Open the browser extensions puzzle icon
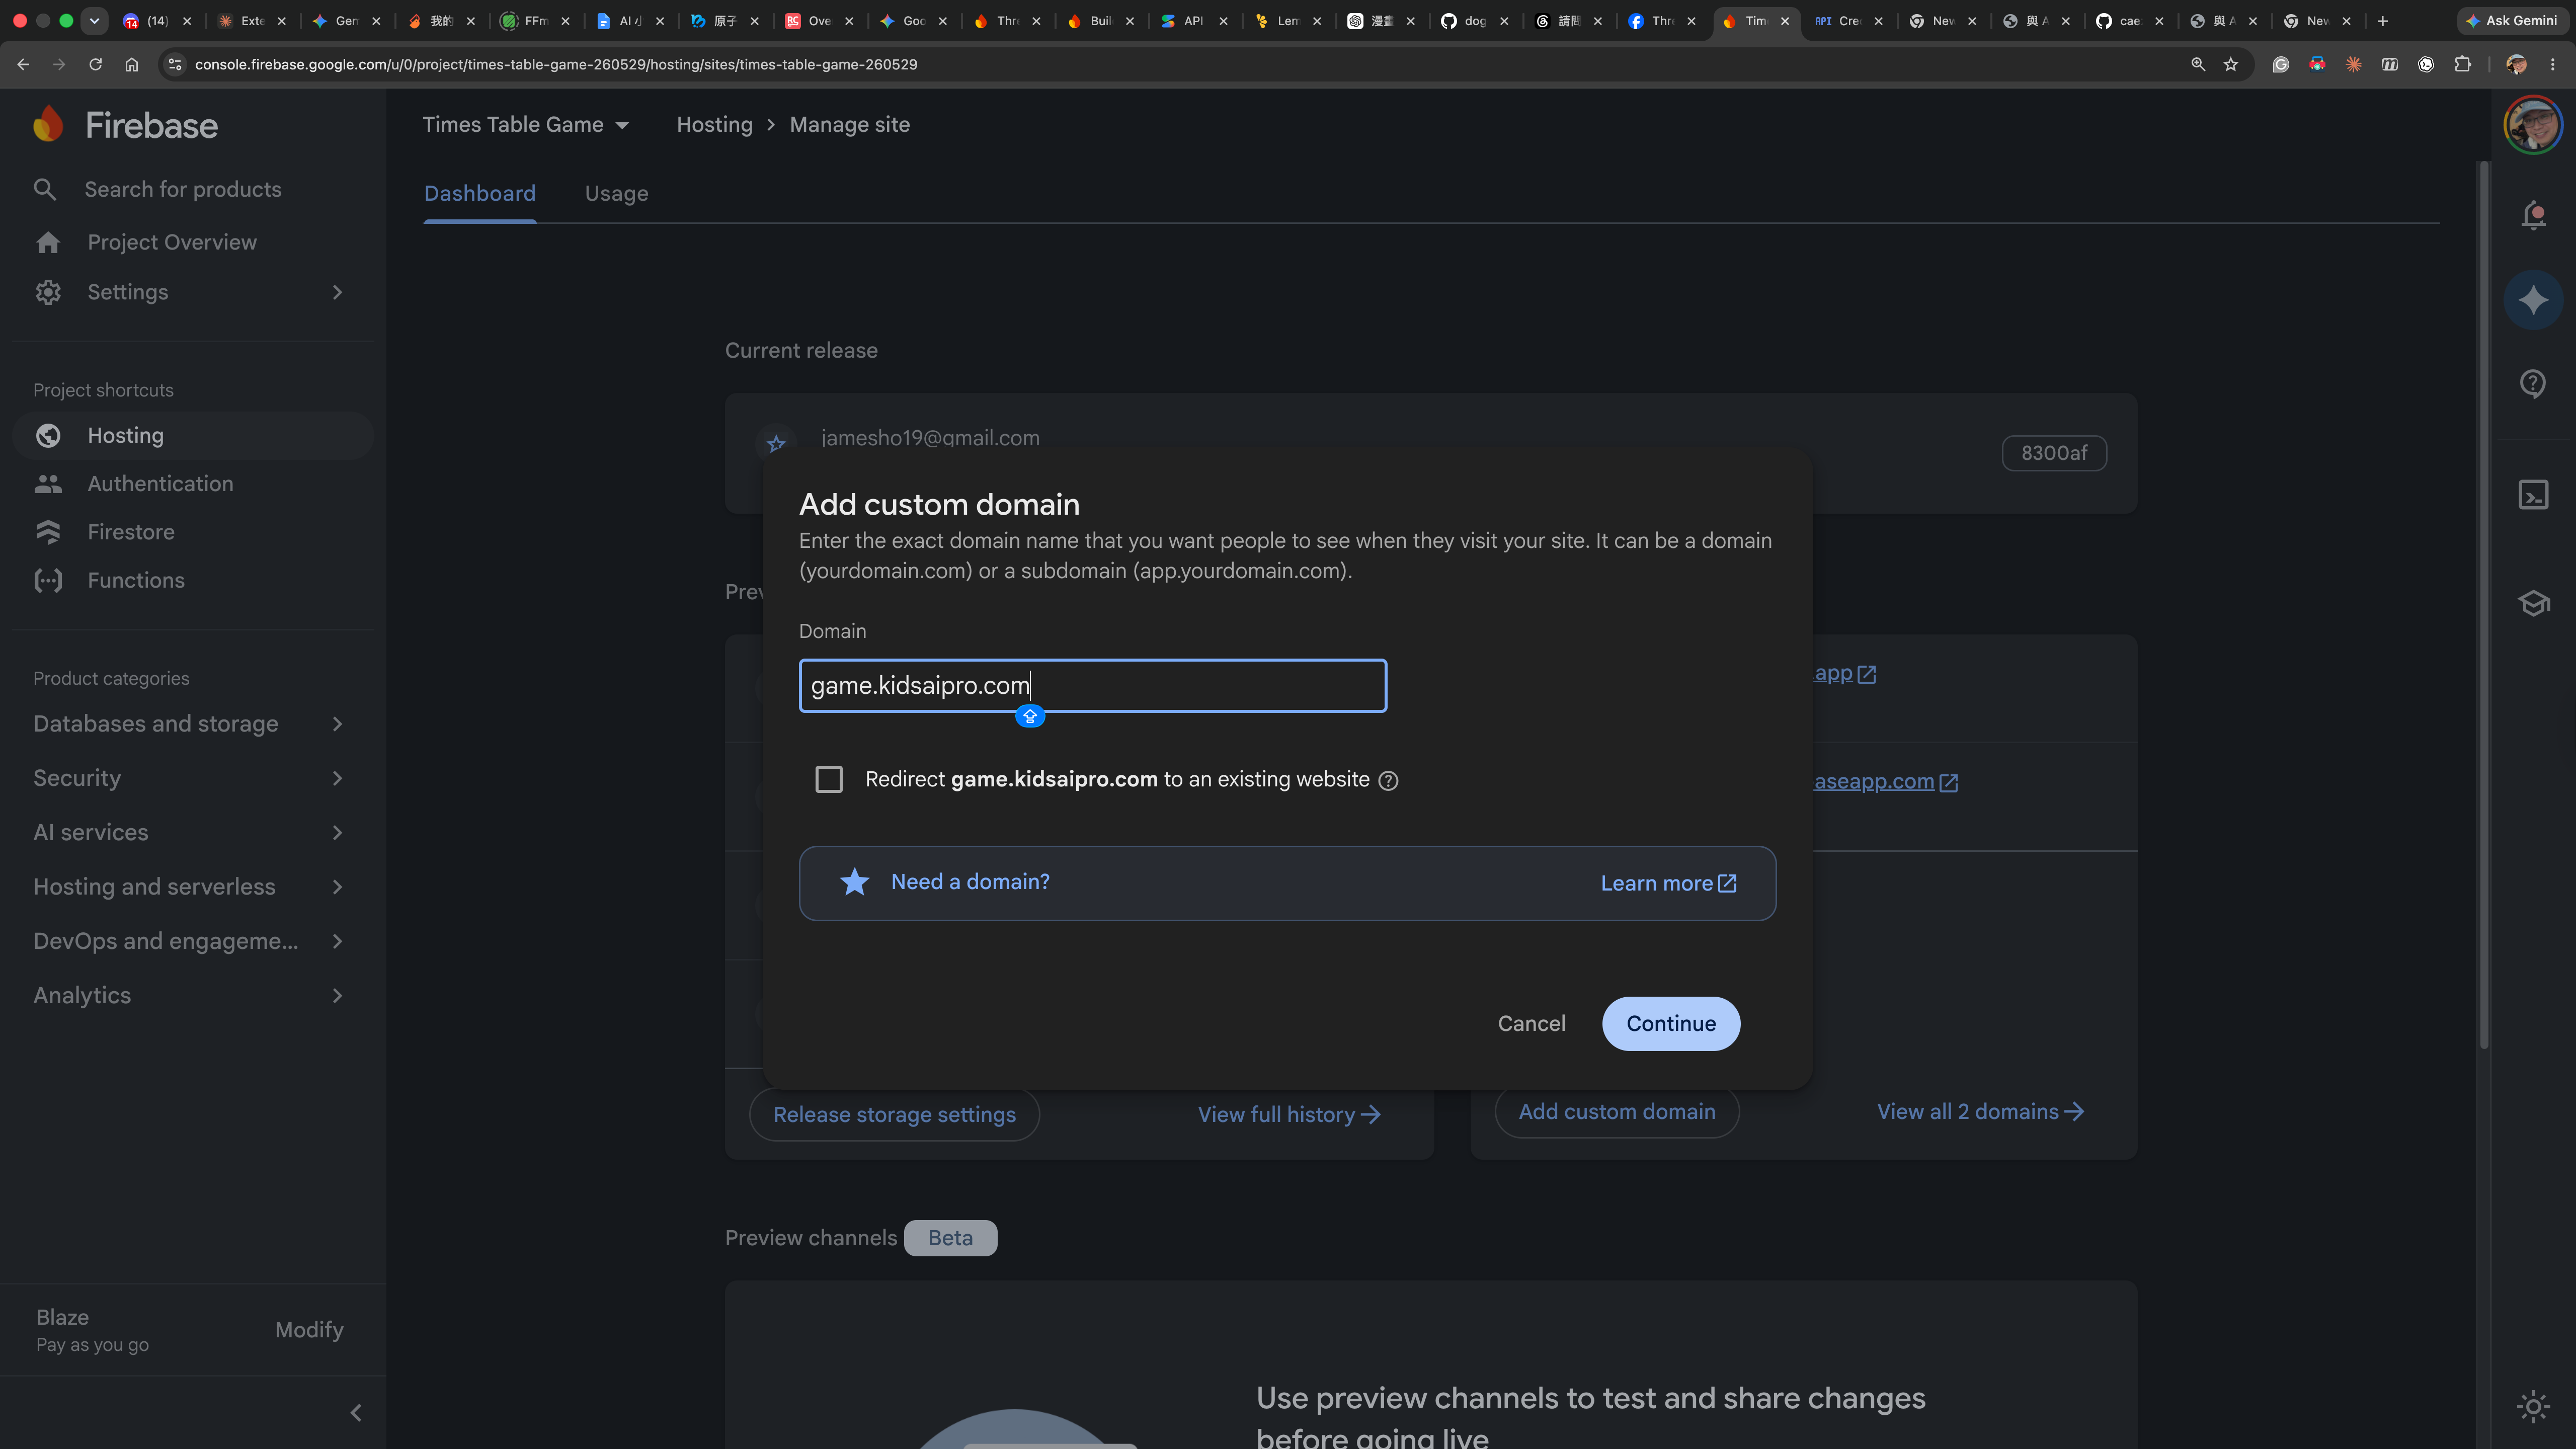The width and height of the screenshot is (2576, 1449). [x=2462, y=64]
